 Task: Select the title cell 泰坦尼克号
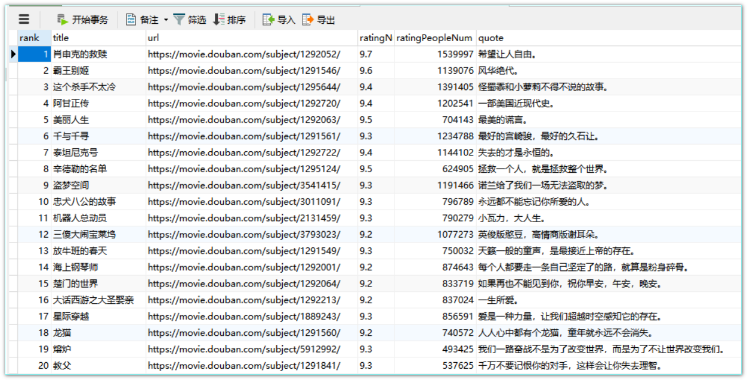[x=98, y=152]
